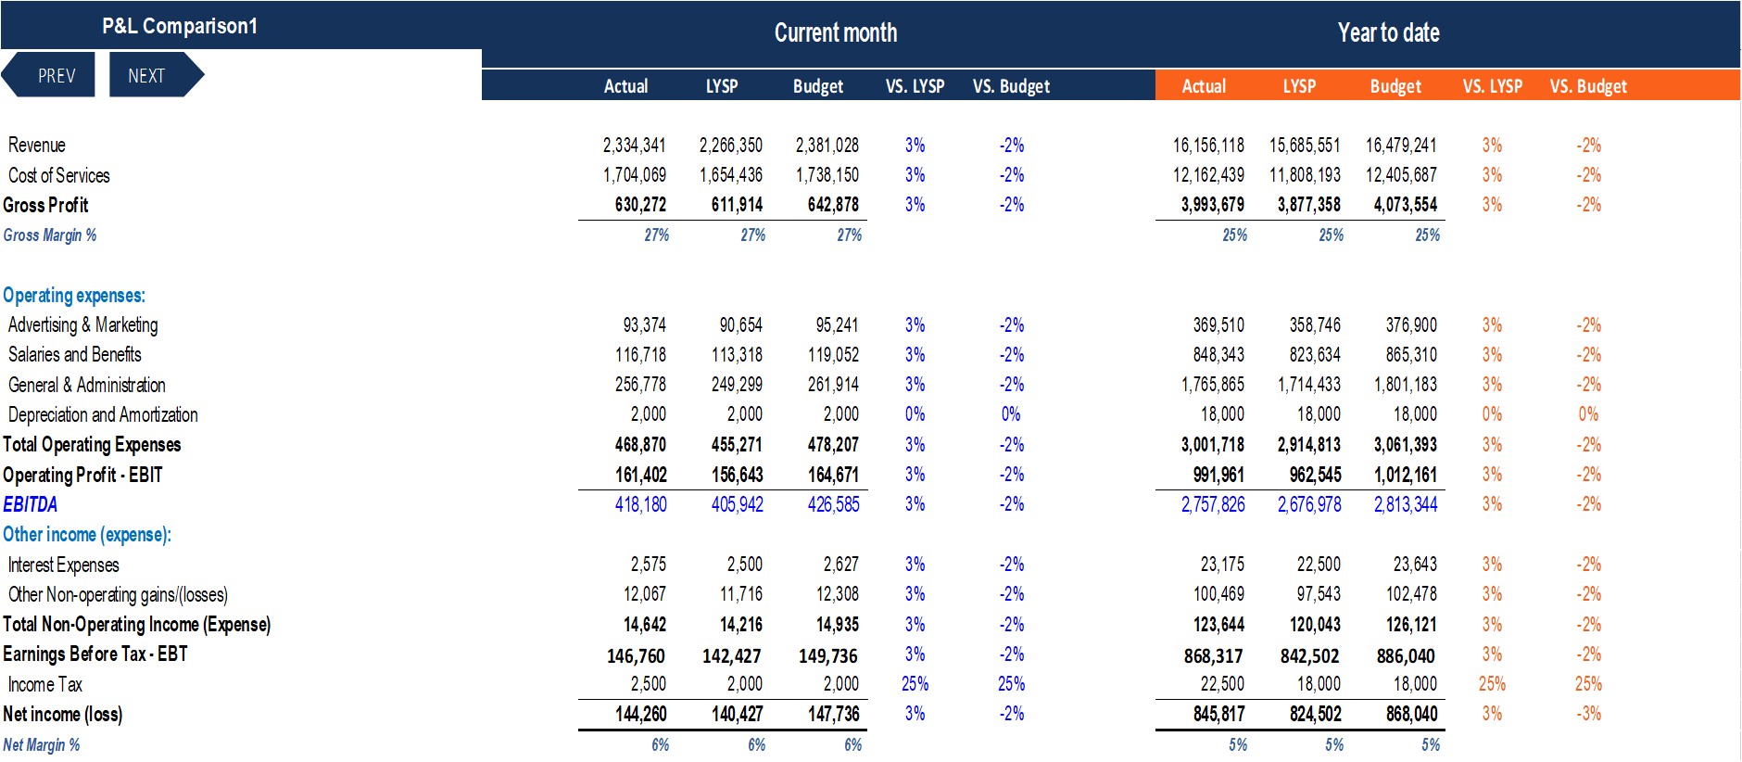Click the NEXT navigation button
Screen dimensions: 1742x762
[x=156, y=75]
